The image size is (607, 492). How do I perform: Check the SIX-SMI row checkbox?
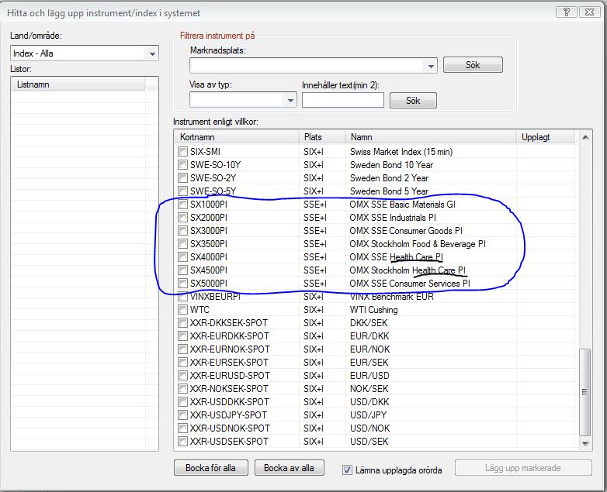click(x=183, y=152)
